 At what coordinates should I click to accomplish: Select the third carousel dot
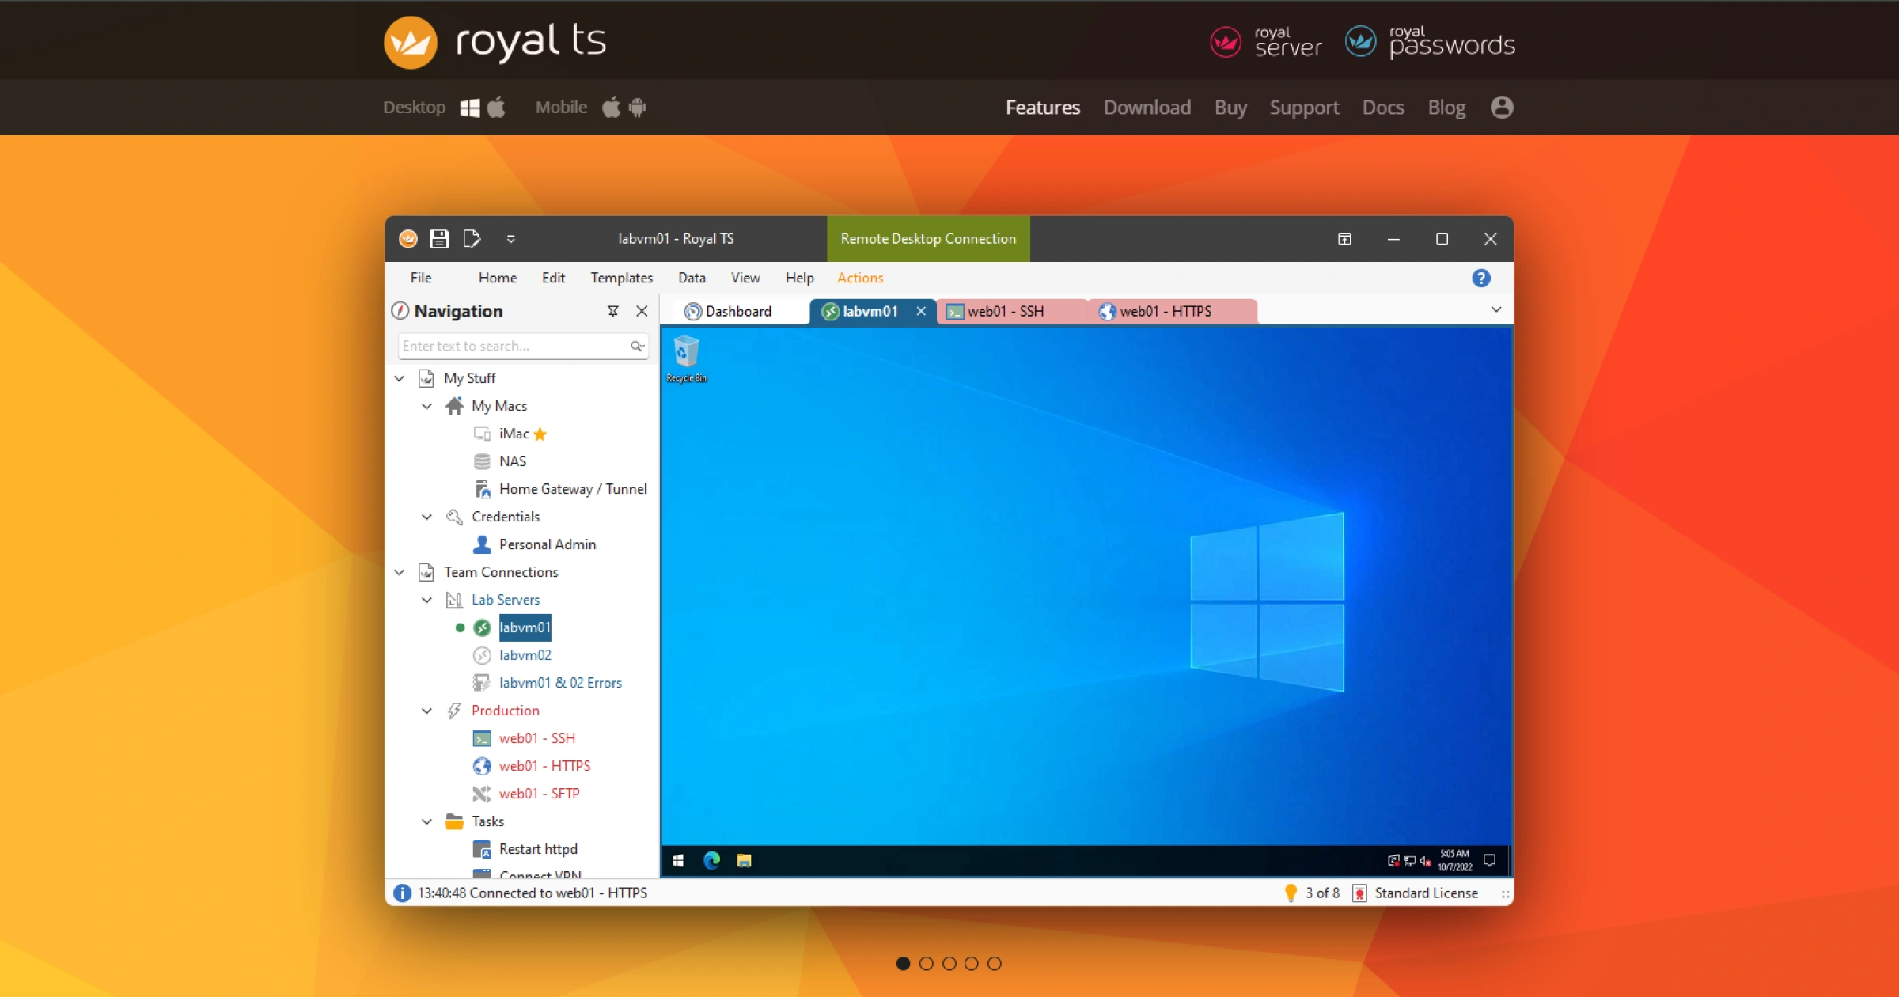[949, 964]
